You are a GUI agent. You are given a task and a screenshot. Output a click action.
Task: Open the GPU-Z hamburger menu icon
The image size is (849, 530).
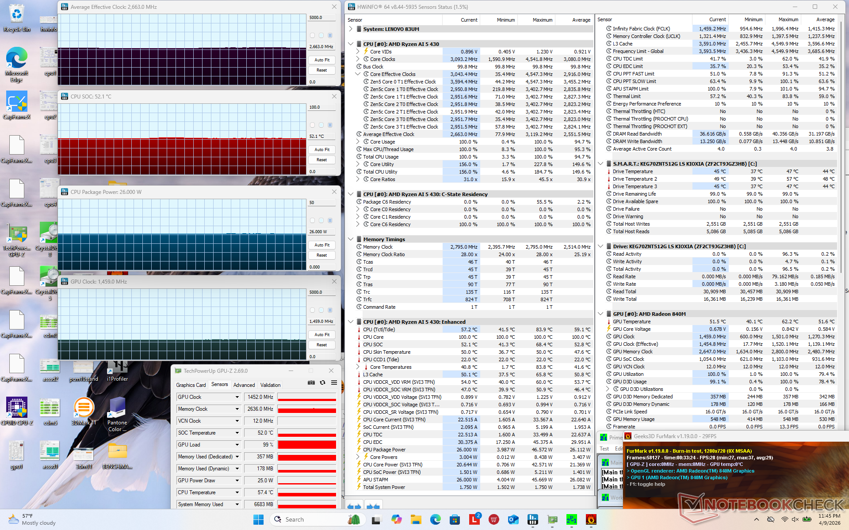click(334, 382)
